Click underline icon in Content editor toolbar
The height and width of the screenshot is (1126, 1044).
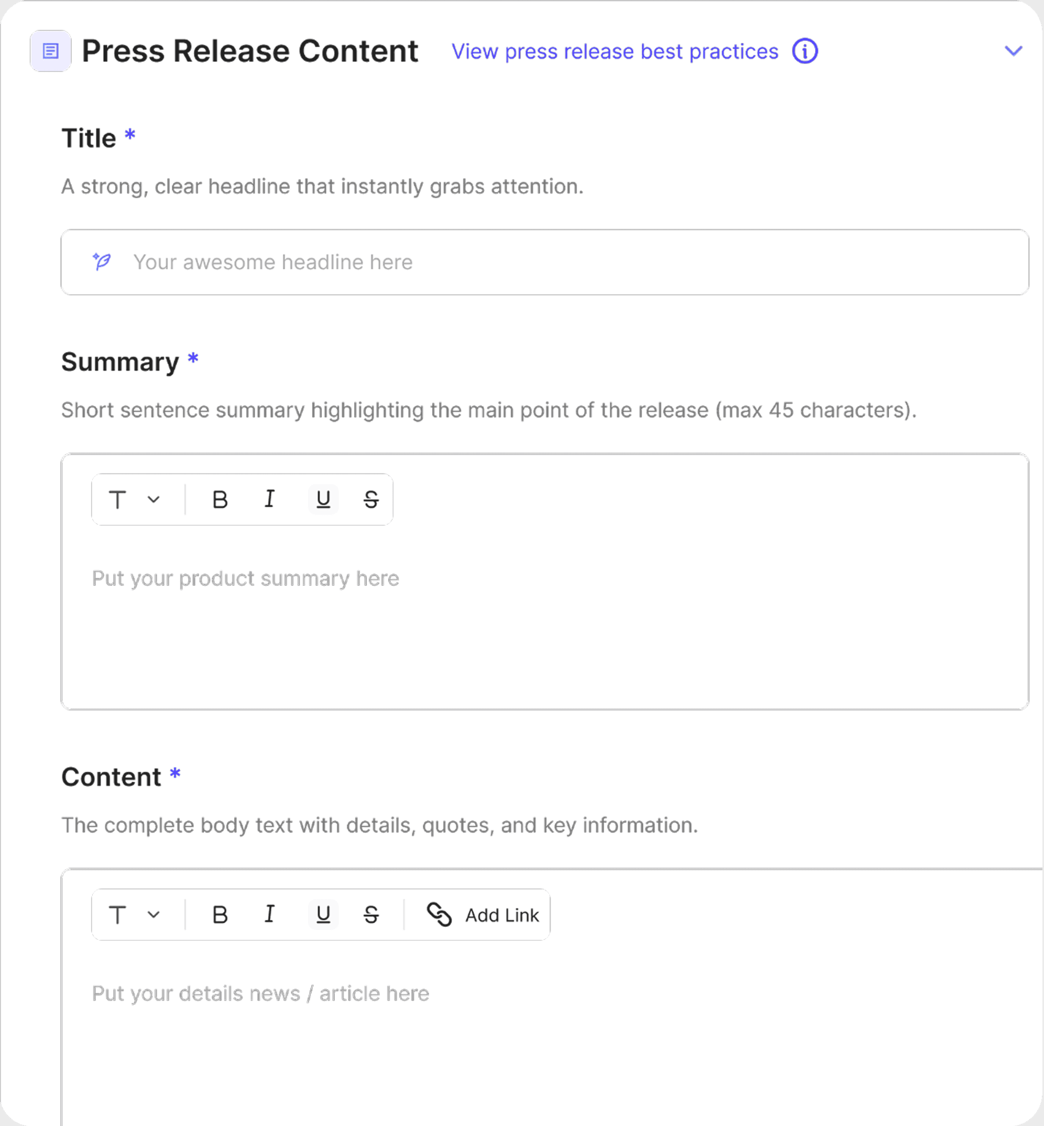point(323,914)
